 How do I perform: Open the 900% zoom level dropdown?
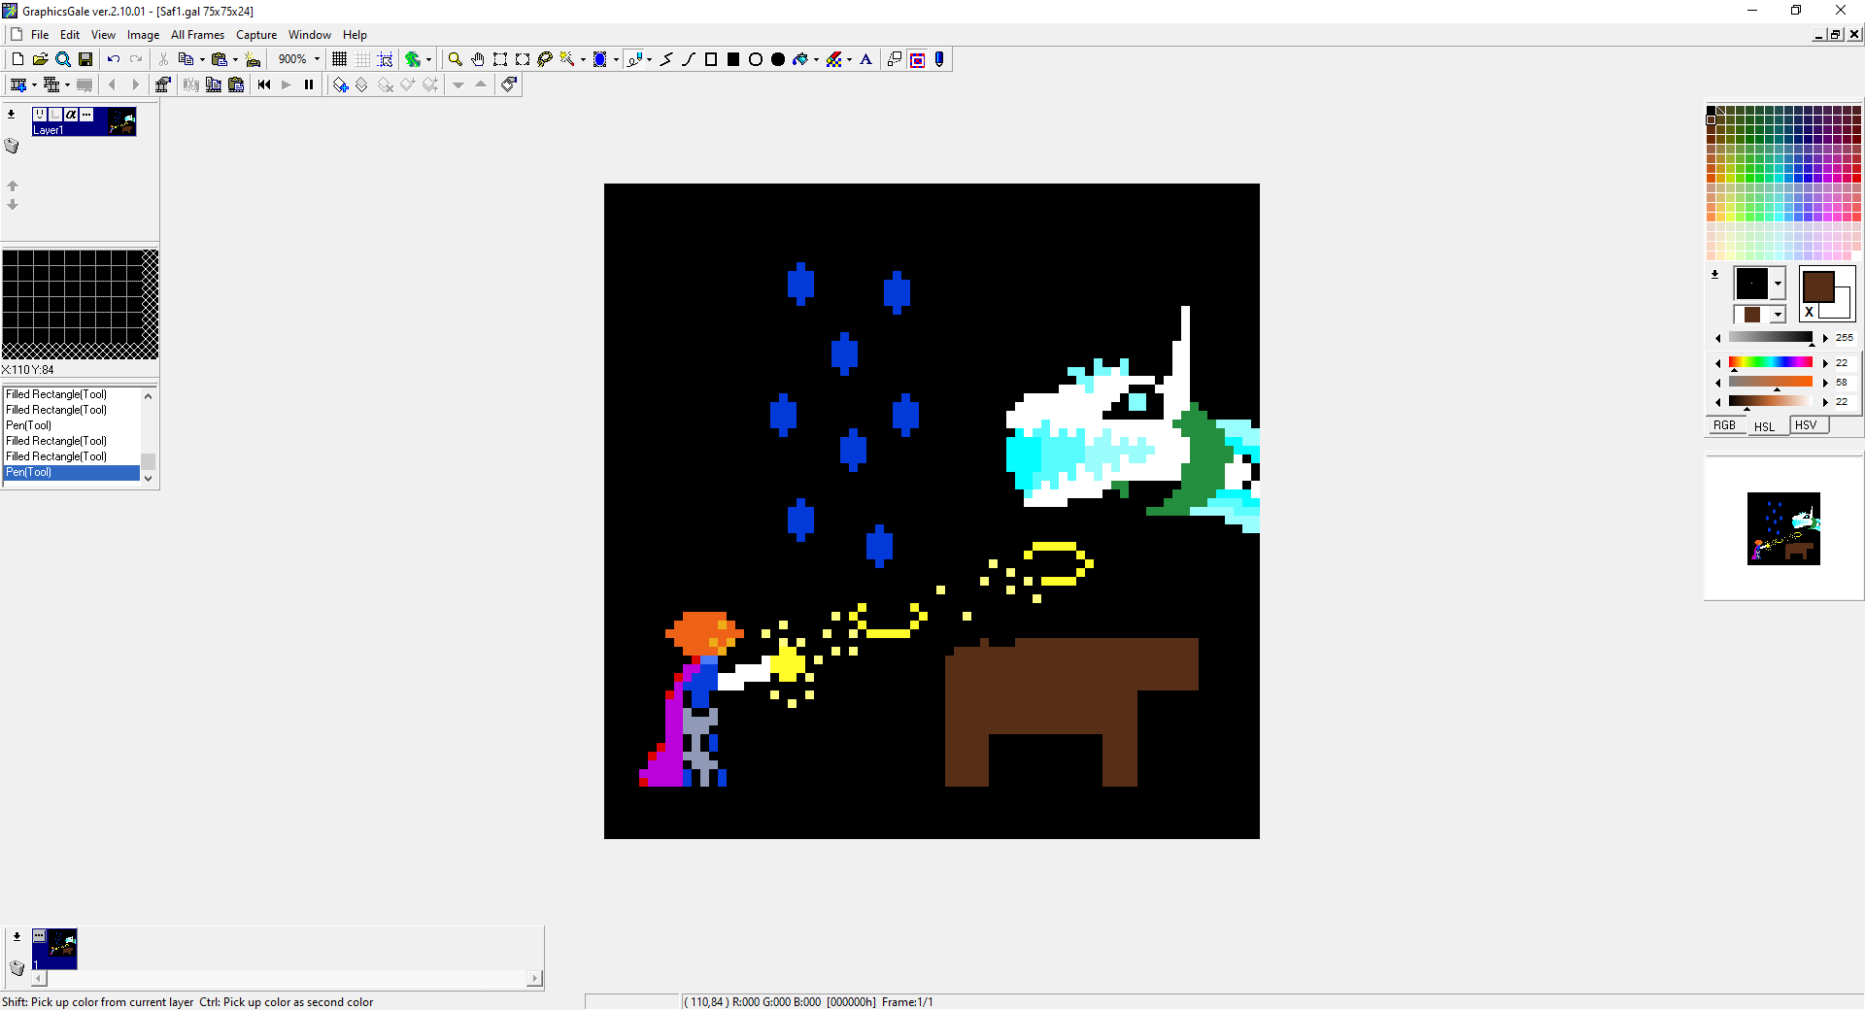pos(317,59)
